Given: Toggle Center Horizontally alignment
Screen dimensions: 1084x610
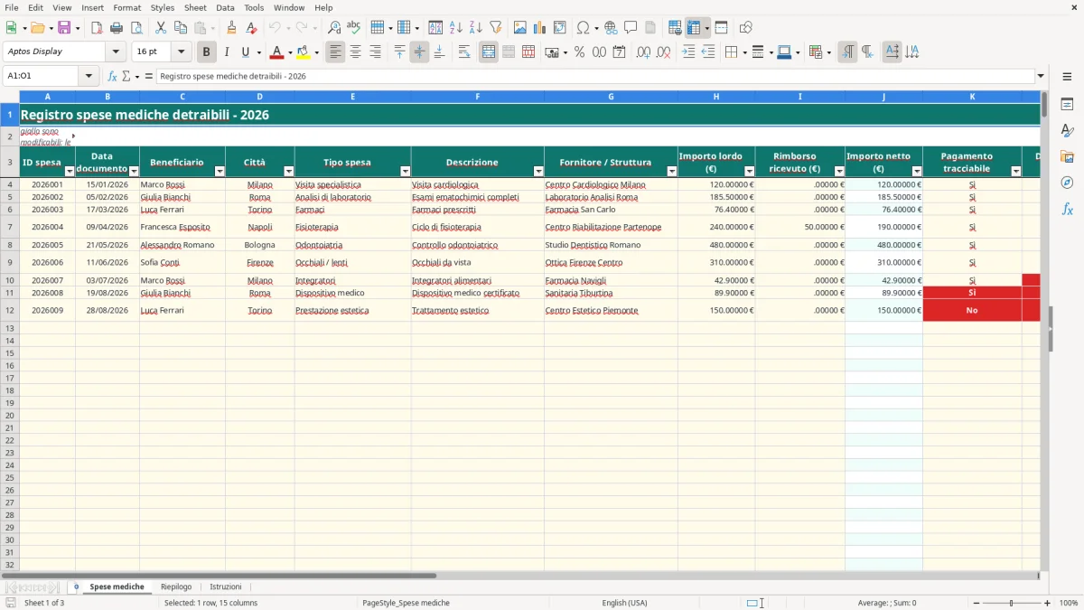Looking at the screenshot, I should coord(356,52).
